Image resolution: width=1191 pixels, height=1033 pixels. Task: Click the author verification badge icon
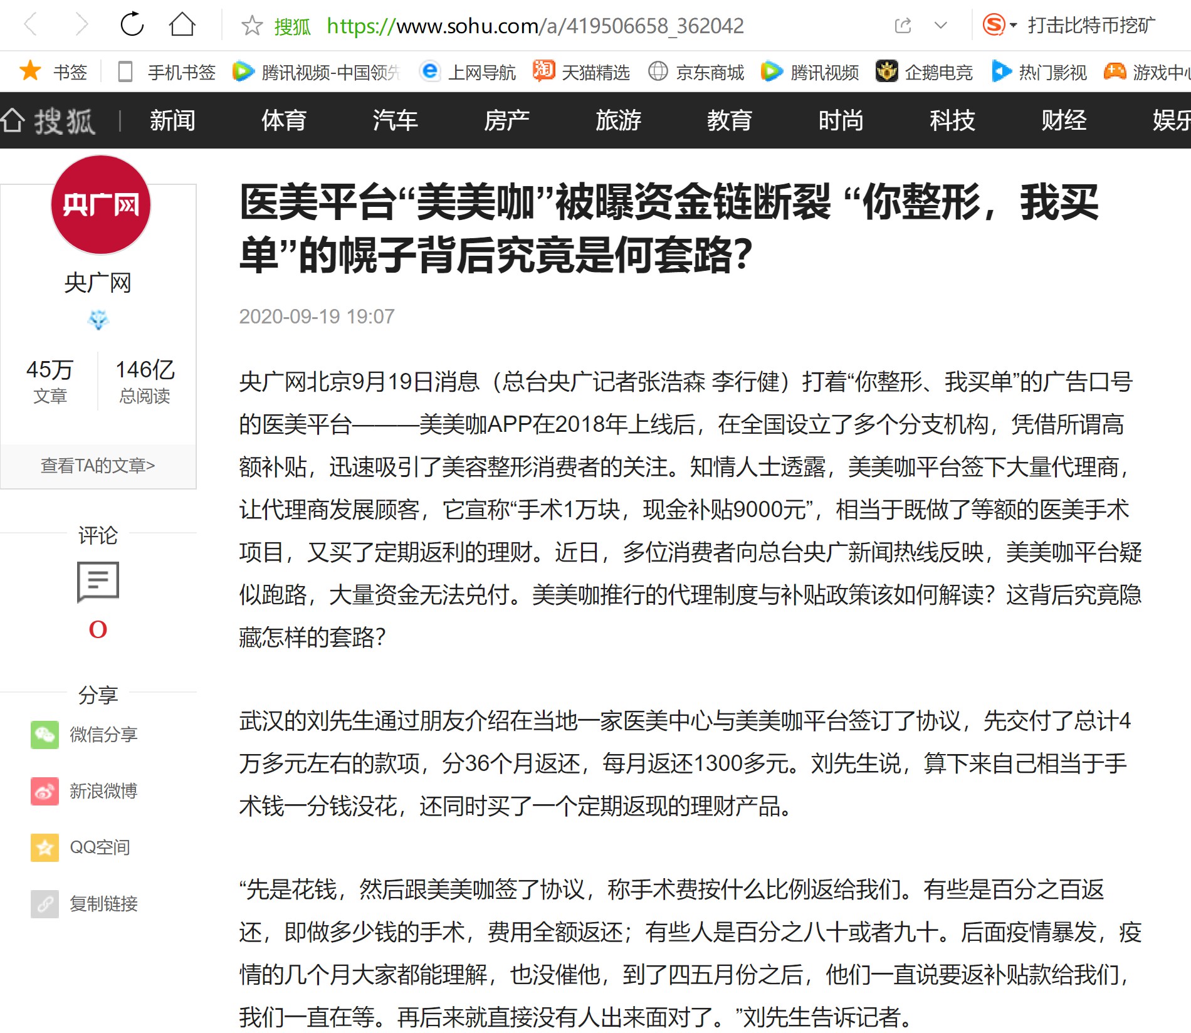pos(98,320)
